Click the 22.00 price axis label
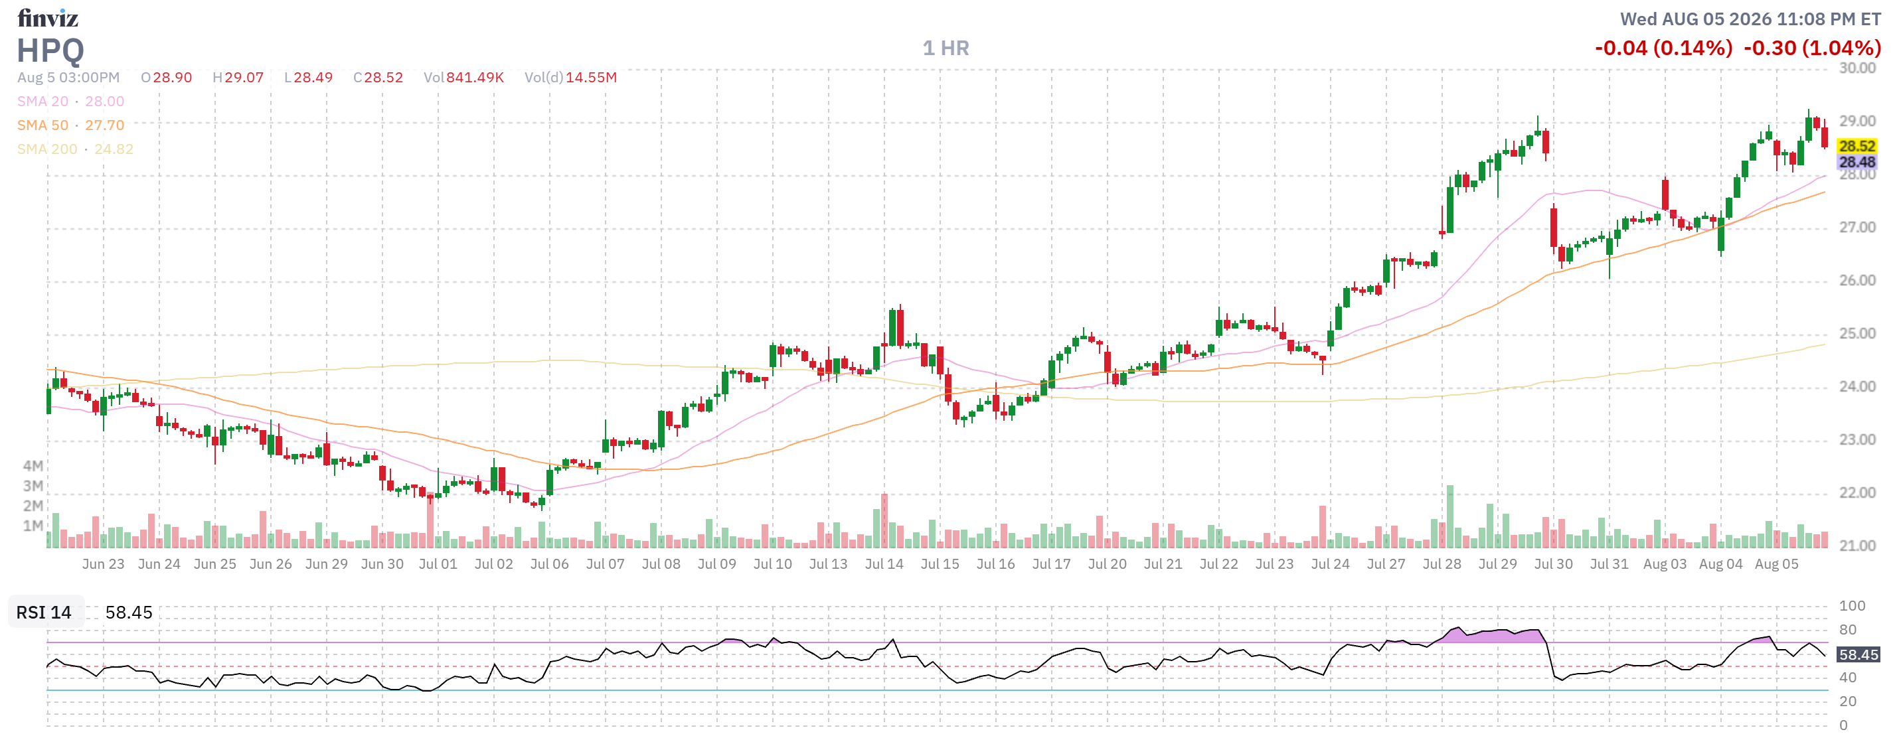 click(1857, 492)
